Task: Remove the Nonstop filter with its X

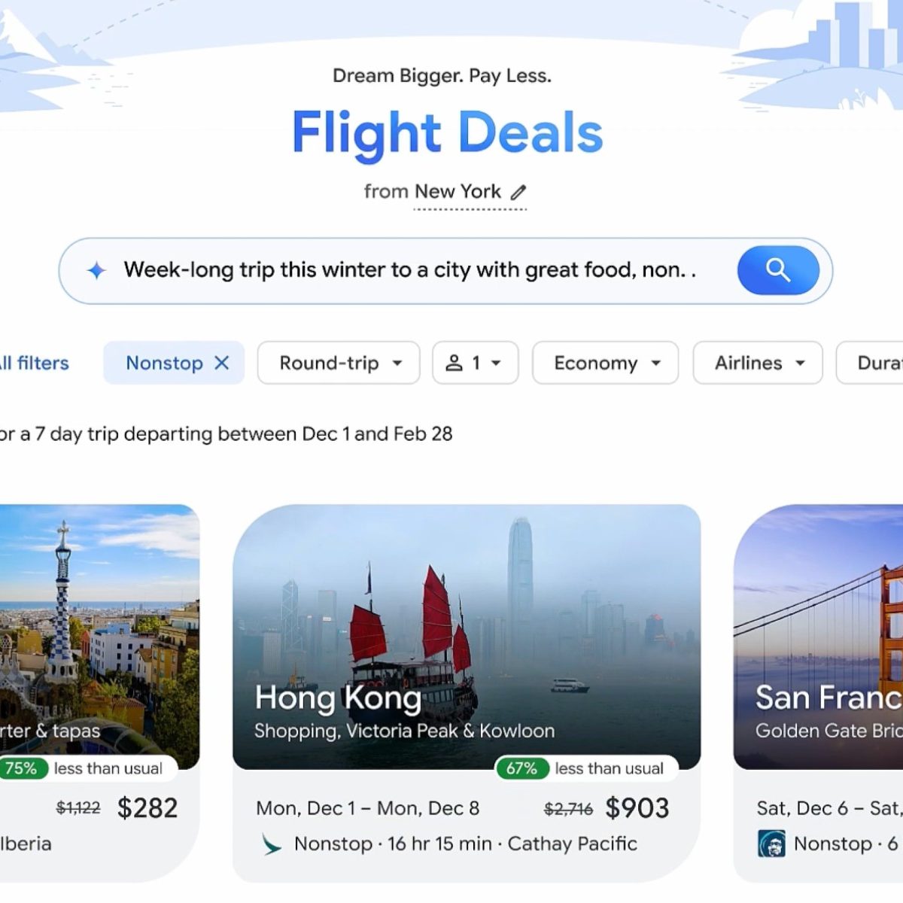Action: pos(221,363)
